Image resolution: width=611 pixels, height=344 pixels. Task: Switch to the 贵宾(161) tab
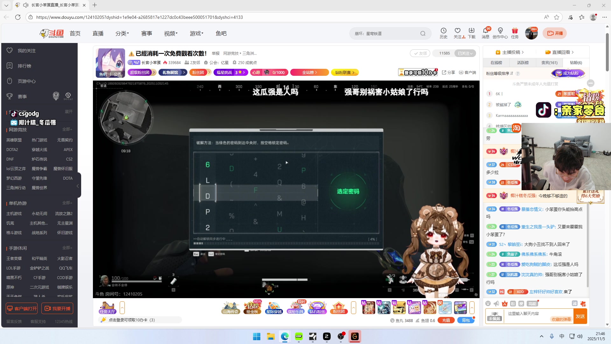click(549, 63)
